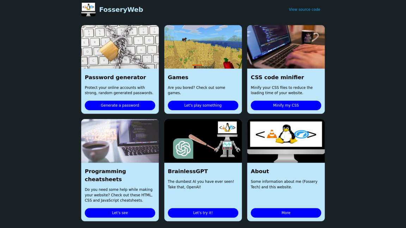Click the Minecraft landscape Games image
This screenshot has width=406, height=228.
203,47
